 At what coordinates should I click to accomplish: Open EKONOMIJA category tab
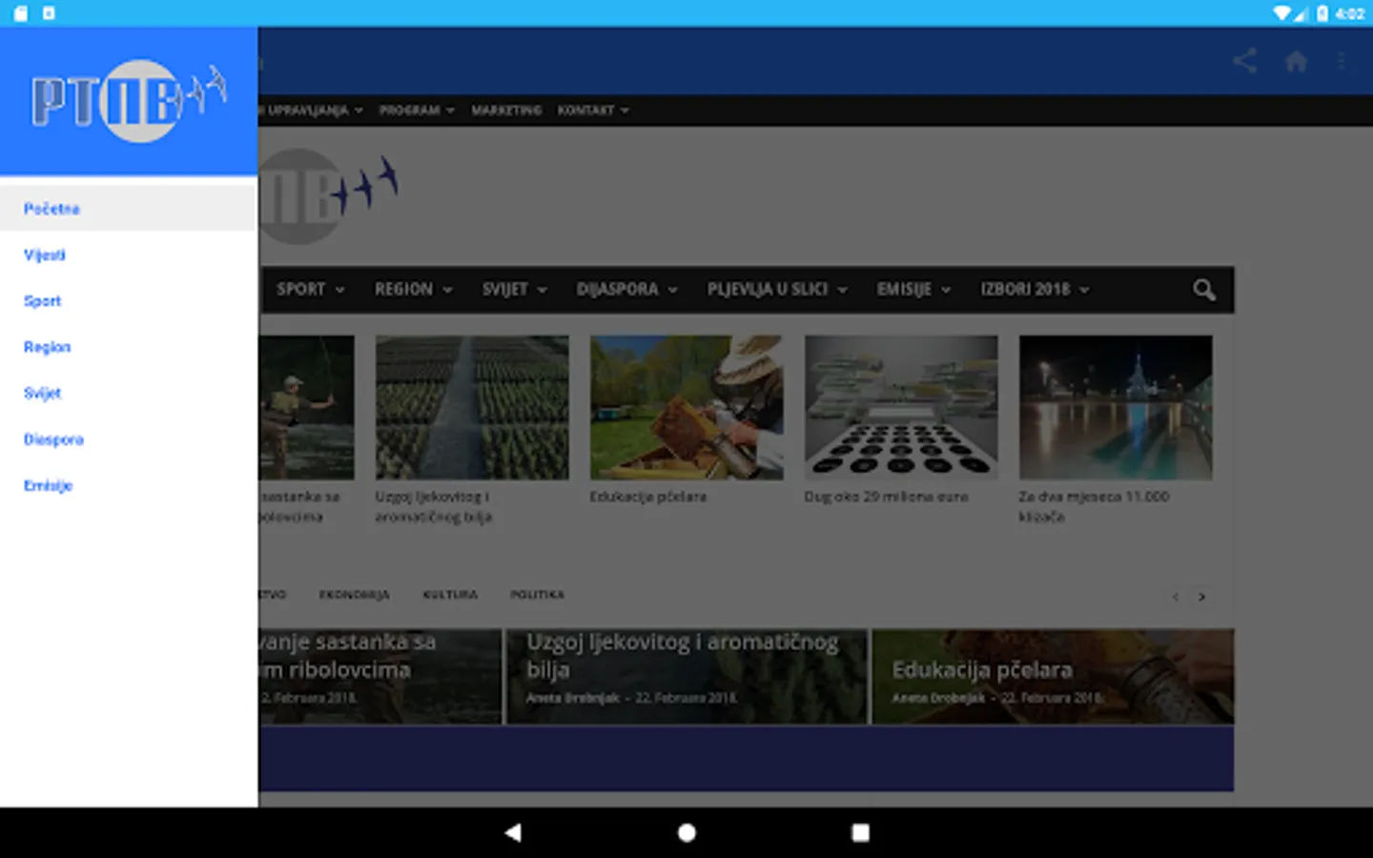click(x=354, y=595)
